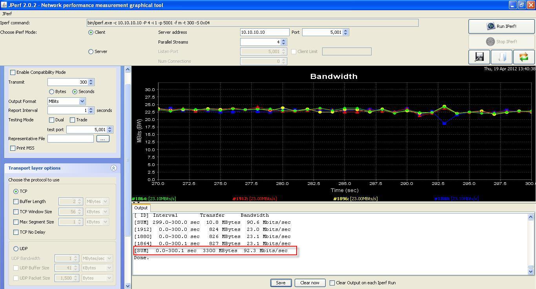
Task: Enable the Max Segment Size checkbox
Action: [x=16, y=222]
